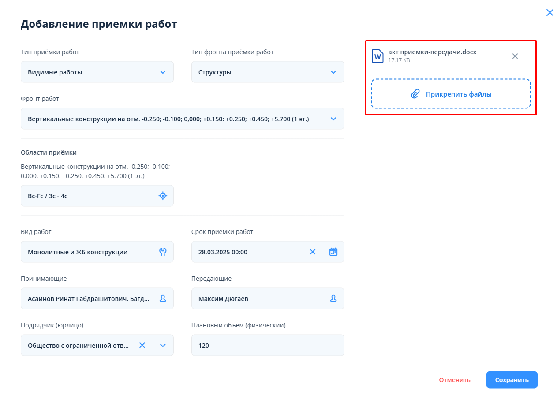This screenshot has height=394, width=557.
Task: Clear the date 28.03.2025 with the X icon
Action: click(x=313, y=252)
